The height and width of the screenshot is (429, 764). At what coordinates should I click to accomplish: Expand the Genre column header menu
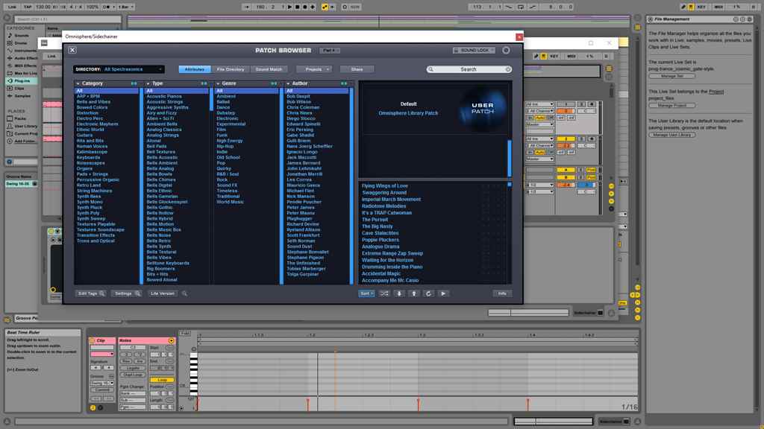coord(218,83)
